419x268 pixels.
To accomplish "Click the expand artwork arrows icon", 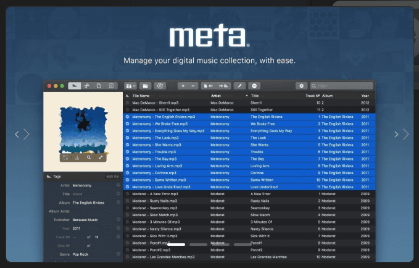I will point(101,157).
